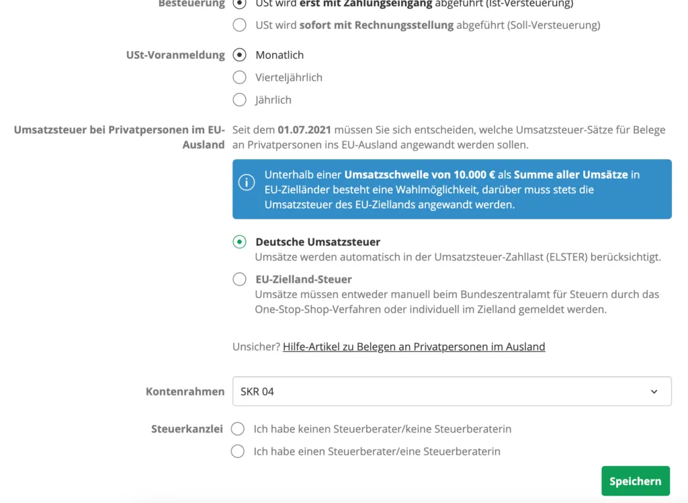Select Deutsche Umsatzsteuer for EU private customers
The width and height of the screenshot is (688, 503).
[x=239, y=242]
